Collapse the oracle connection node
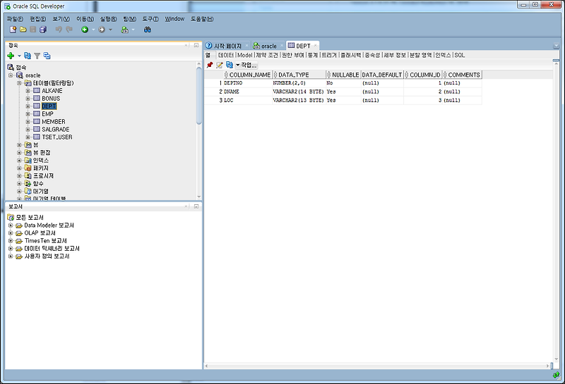This screenshot has height=384, width=565. [11, 75]
